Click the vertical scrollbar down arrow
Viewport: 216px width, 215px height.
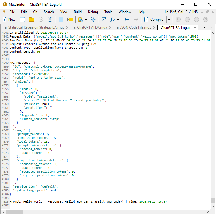tap(213, 207)
